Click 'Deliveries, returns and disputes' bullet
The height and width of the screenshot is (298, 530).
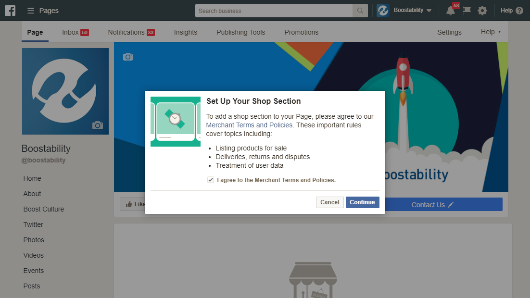coord(263,157)
